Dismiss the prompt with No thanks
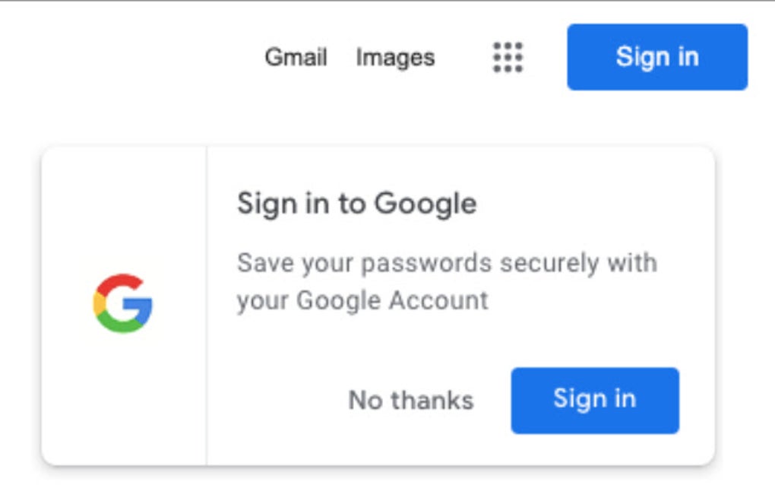The height and width of the screenshot is (485, 775). [x=410, y=400]
